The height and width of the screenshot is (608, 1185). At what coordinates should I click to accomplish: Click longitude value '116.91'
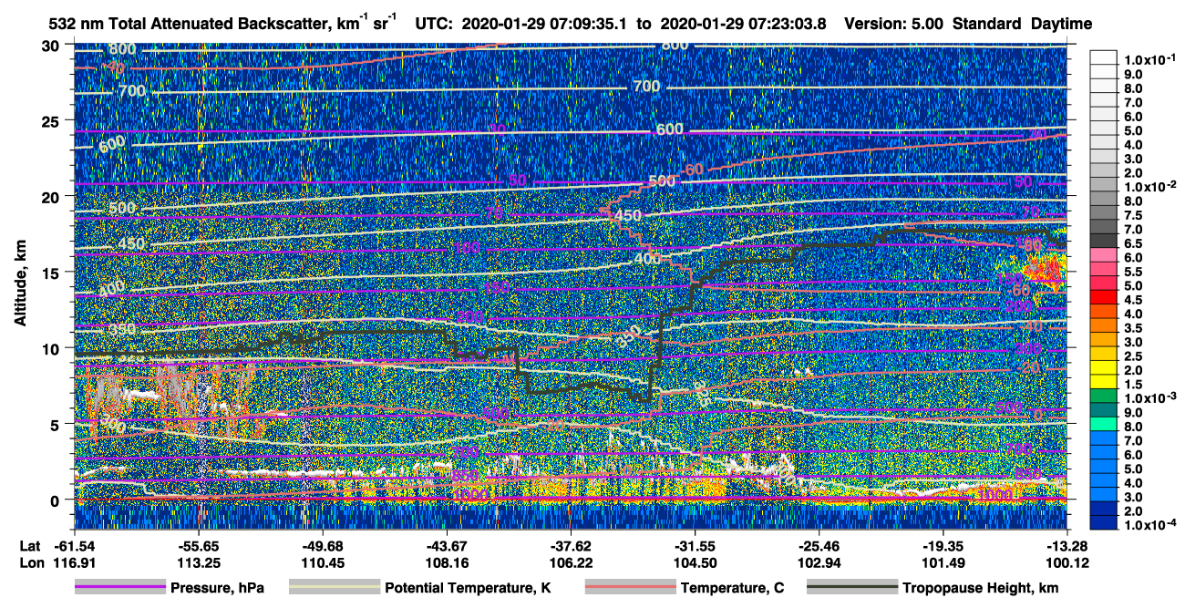click(74, 563)
